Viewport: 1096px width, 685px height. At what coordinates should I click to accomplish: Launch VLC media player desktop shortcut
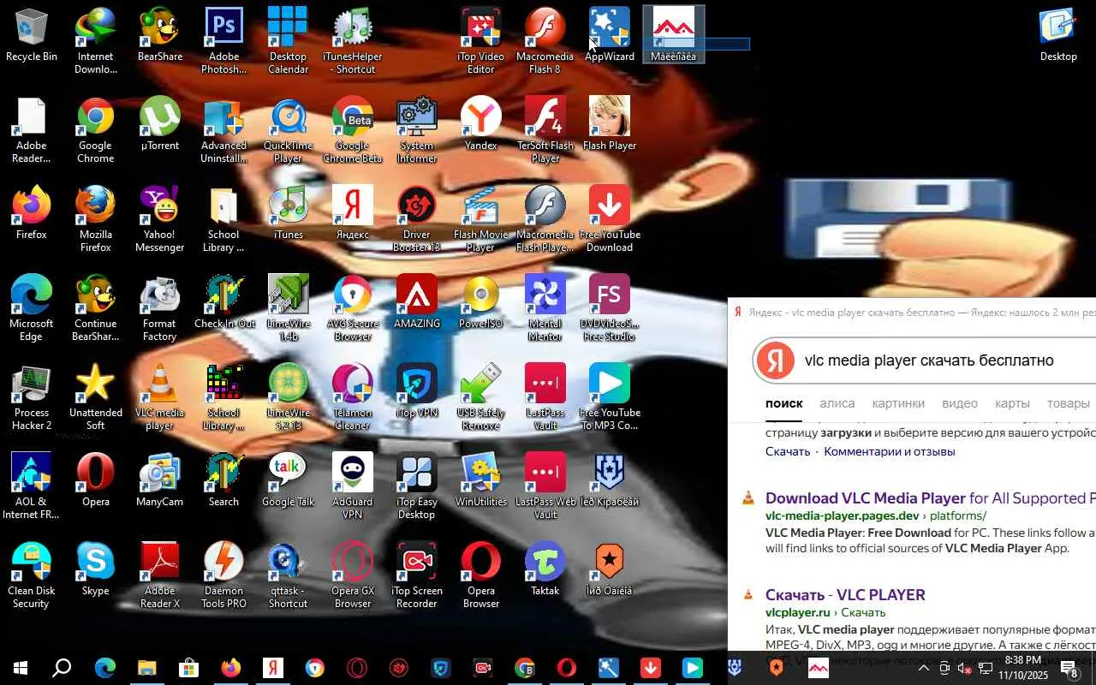click(x=160, y=397)
